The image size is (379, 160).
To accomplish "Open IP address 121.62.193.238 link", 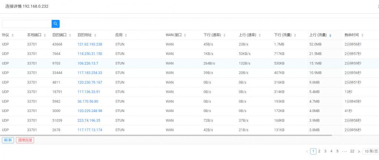I will (x=90, y=44).
